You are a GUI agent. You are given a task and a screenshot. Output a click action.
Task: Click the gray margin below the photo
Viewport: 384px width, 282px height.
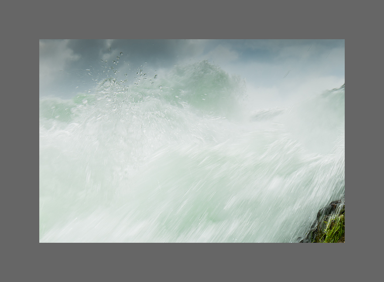(x=192, y=262)
